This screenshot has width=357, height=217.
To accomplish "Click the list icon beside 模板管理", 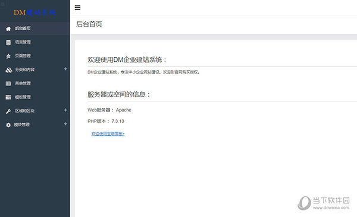I will (8, 97).
